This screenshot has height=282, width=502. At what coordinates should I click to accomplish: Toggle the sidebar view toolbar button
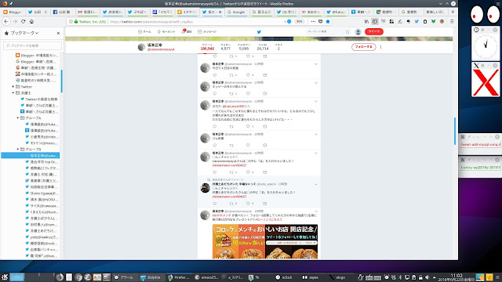tap(375, 21)
